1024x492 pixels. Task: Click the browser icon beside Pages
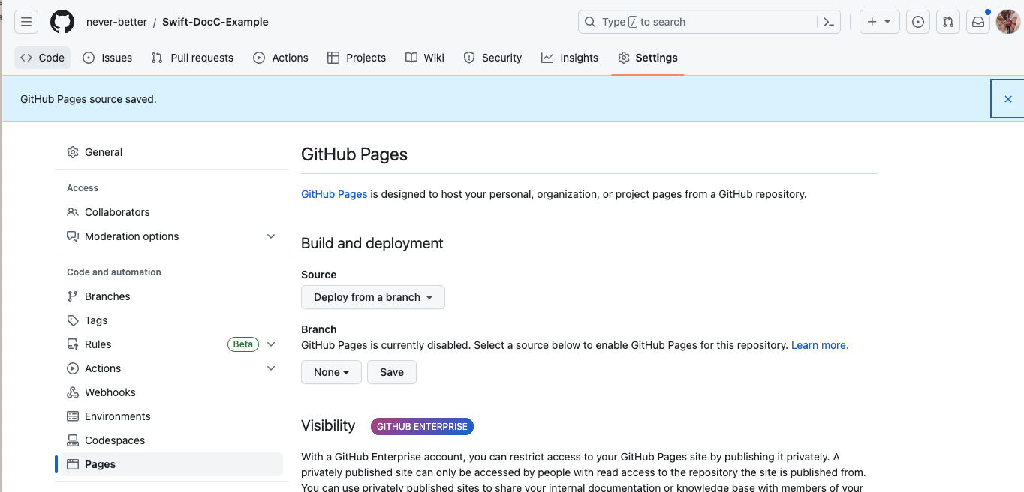click(x=73, y=464)
